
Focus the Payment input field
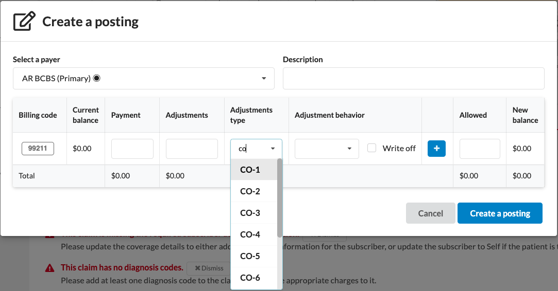132,149
